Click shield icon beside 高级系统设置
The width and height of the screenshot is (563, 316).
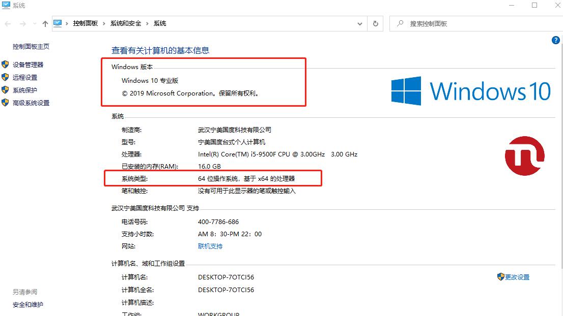[x=5, y=103]
